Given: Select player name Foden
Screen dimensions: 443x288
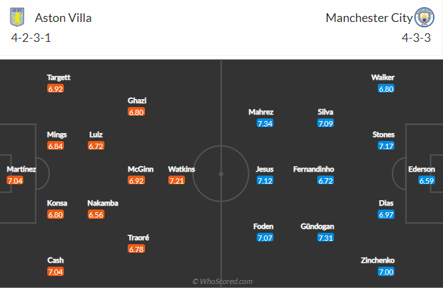Looking at the screenshot, I should click(x=262, y=226).
